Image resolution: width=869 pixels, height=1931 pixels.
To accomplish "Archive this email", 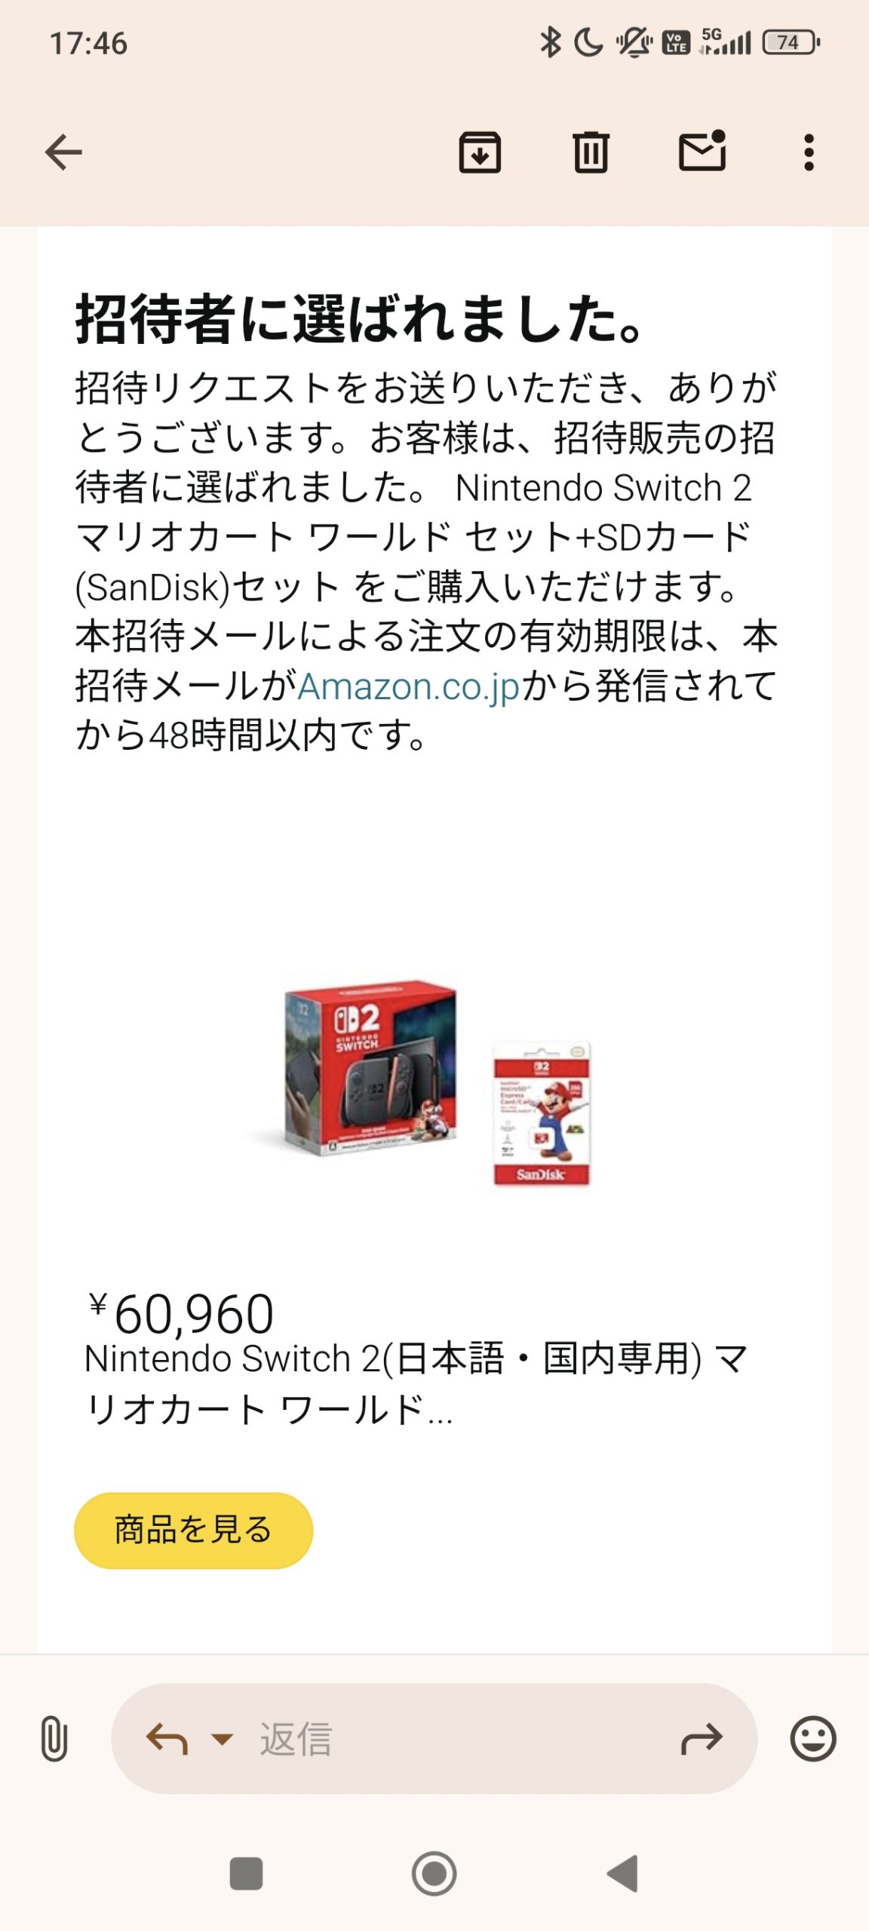I will click(480, 152).
